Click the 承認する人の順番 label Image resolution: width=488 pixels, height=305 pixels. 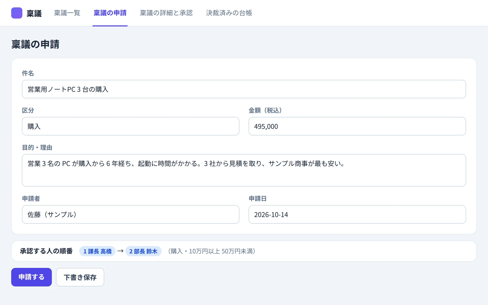[x=46, y=251]
